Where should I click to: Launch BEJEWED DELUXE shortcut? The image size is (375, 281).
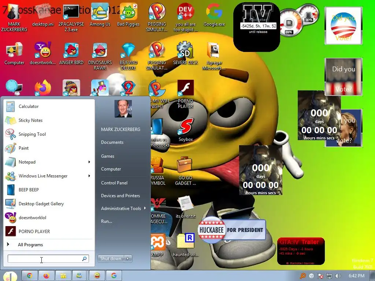tap(129, 56)
